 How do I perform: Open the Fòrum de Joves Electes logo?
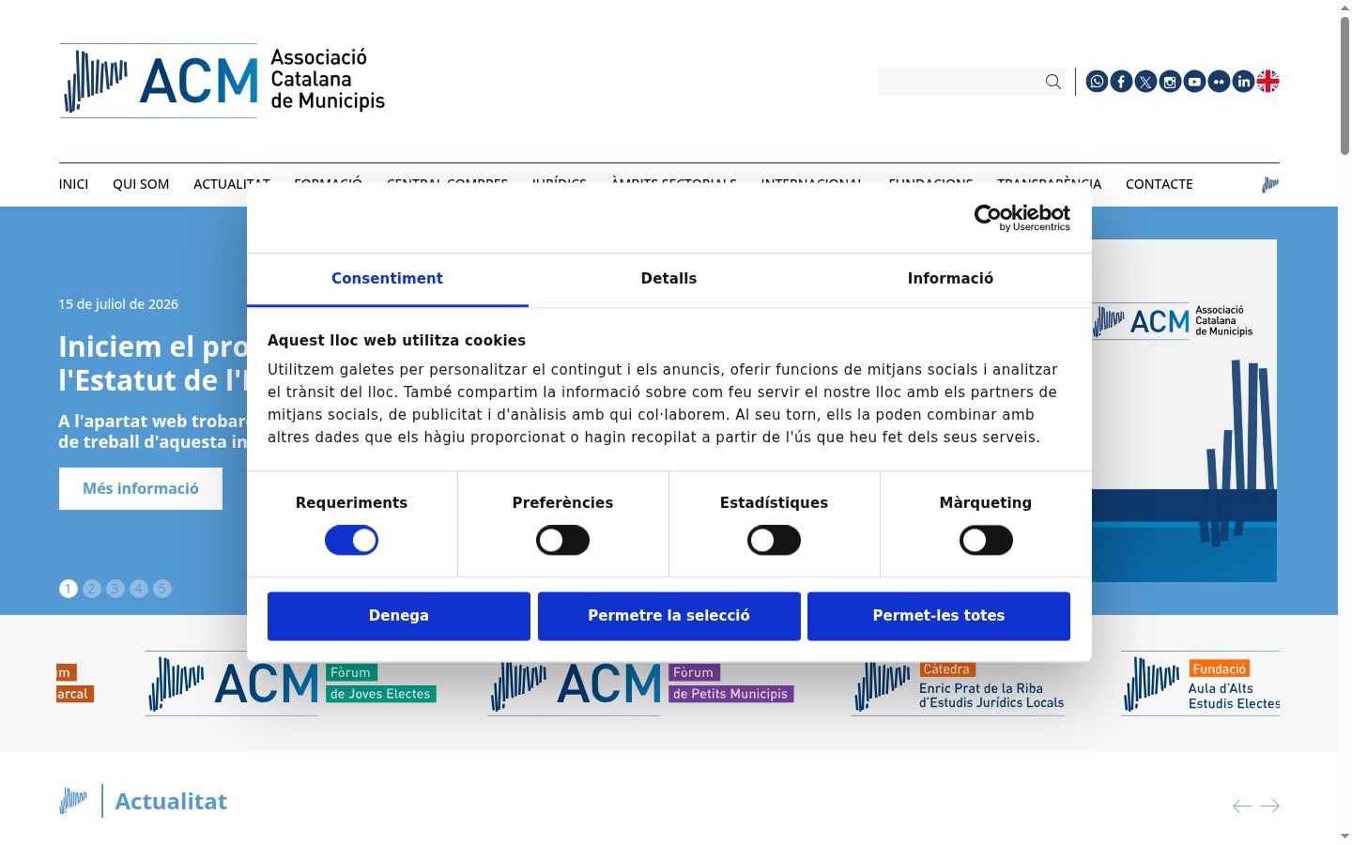291,684
